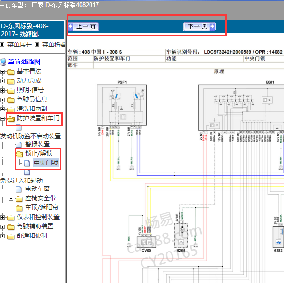
Task: Expand the 座椅安全带 folder
Action: tap(11, 199)
